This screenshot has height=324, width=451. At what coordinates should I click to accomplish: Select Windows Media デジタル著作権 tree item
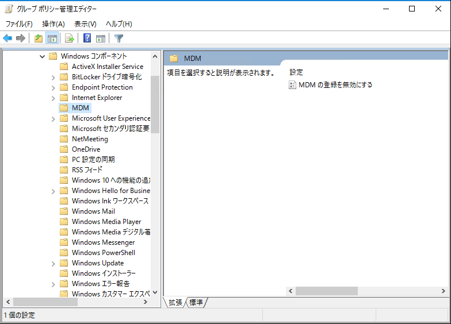pyautogui.click(x=111, y=232)
